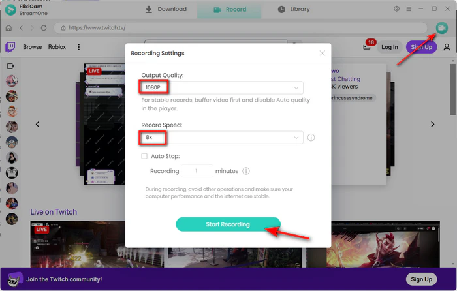Open Twitch notifications inbox with 18 badge
The height and width of the screenshot is (291, 457).
pos(368,46)
